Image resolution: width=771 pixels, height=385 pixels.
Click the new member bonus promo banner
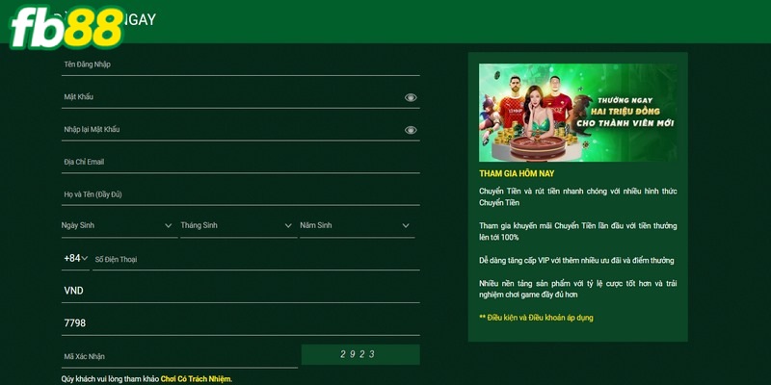coord(577,113)
